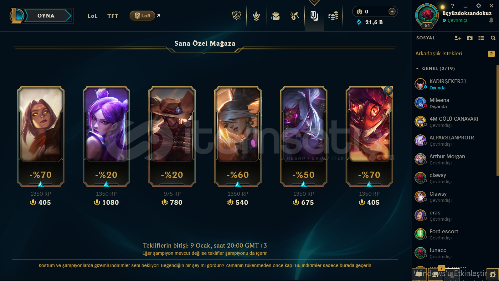Open the notifications bell icon
Image resolution: width=499 pixels, height=281 pixels.
tap(491, 20)
